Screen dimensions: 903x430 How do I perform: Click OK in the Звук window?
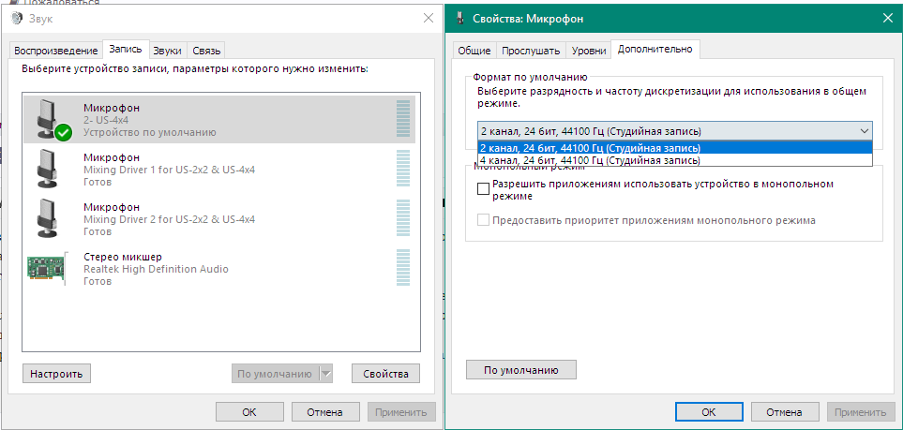[x=249, y=412]
